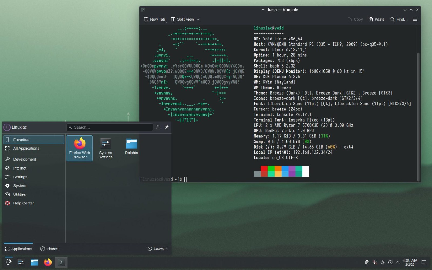Expand the Leave dropdown arrow
The width and height of the screenshot is (432, 270).
tap(167, 249)
